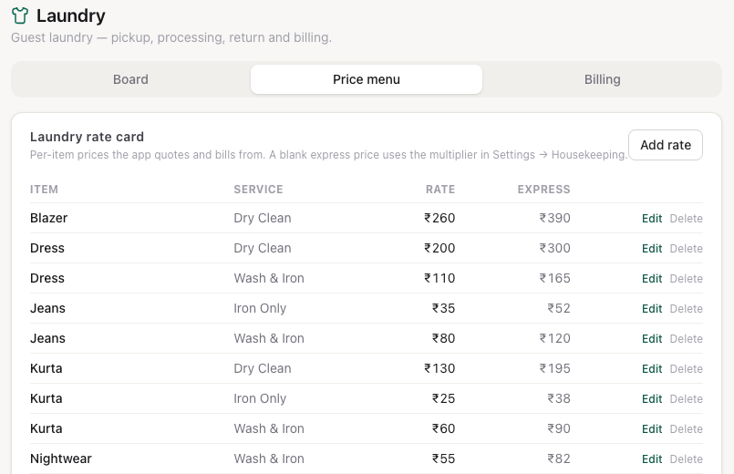The image size is (734, 474).
Task: Select the Nightwear item name
Action: 61,459
